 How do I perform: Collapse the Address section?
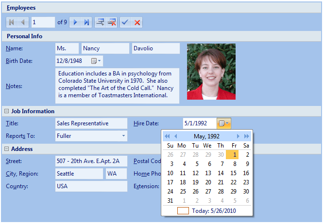tap(7, 149)
